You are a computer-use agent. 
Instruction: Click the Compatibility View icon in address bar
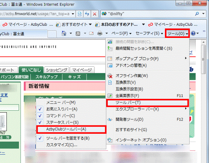pos(79,14)
